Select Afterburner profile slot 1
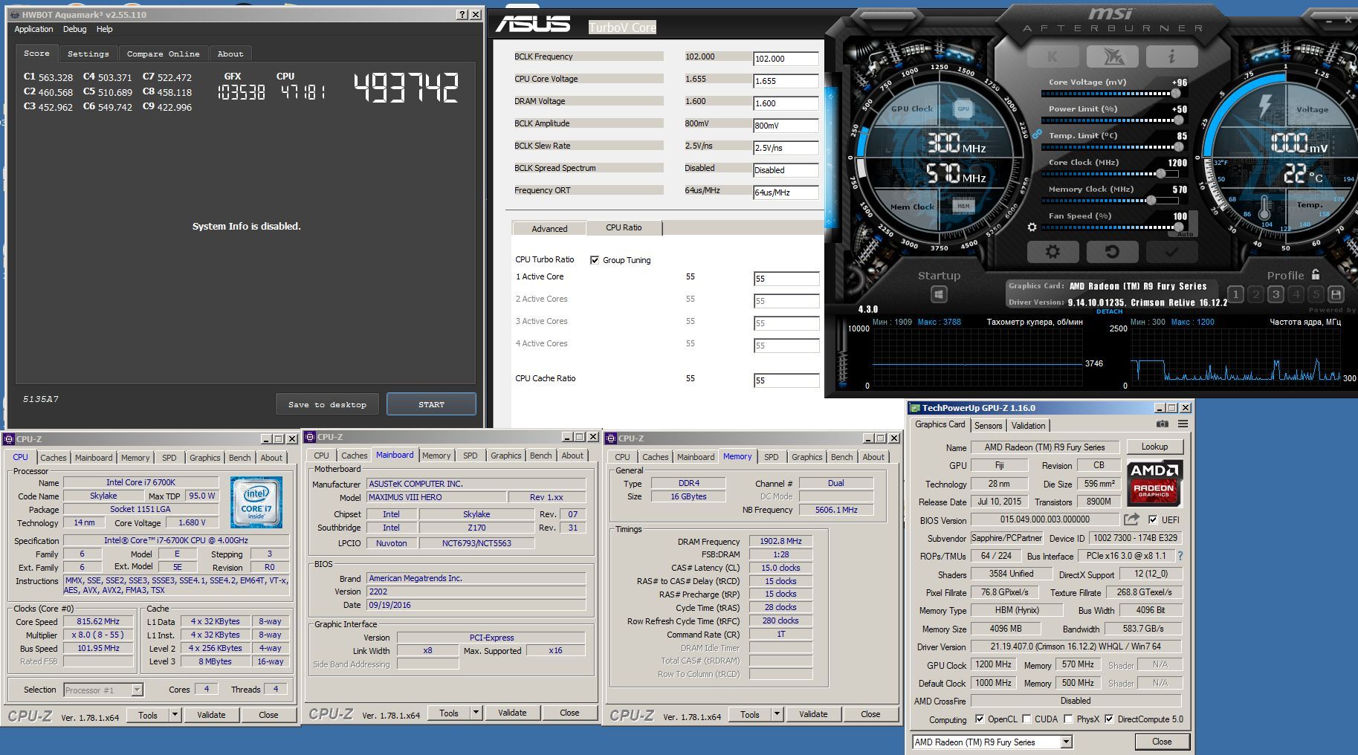The image size is (1358, 755). [x=1235, y=294]
